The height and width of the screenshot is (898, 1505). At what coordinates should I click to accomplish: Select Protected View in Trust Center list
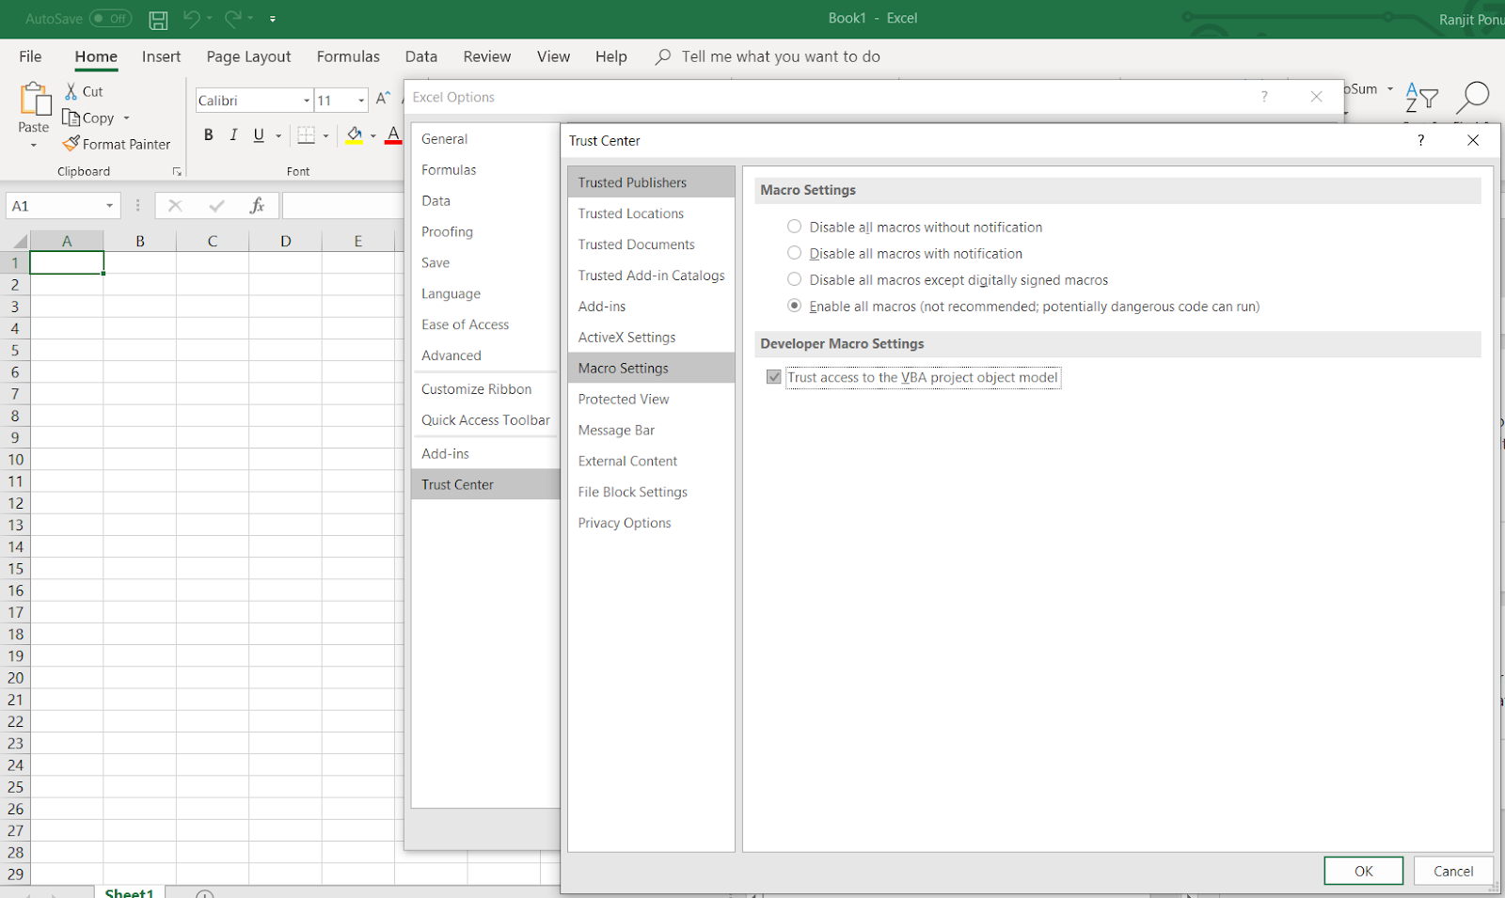point(624,398)
